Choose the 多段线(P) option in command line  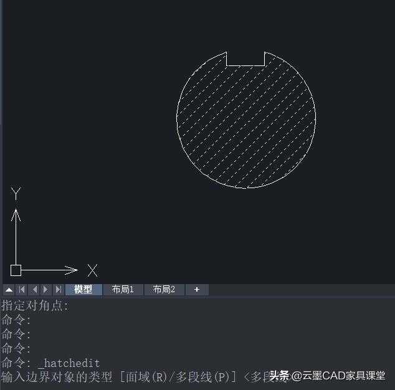pos(202,377)
